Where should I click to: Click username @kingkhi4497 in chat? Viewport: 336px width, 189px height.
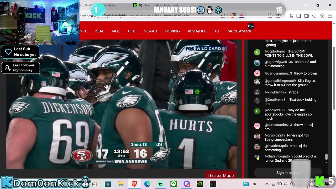pos(275,92)
